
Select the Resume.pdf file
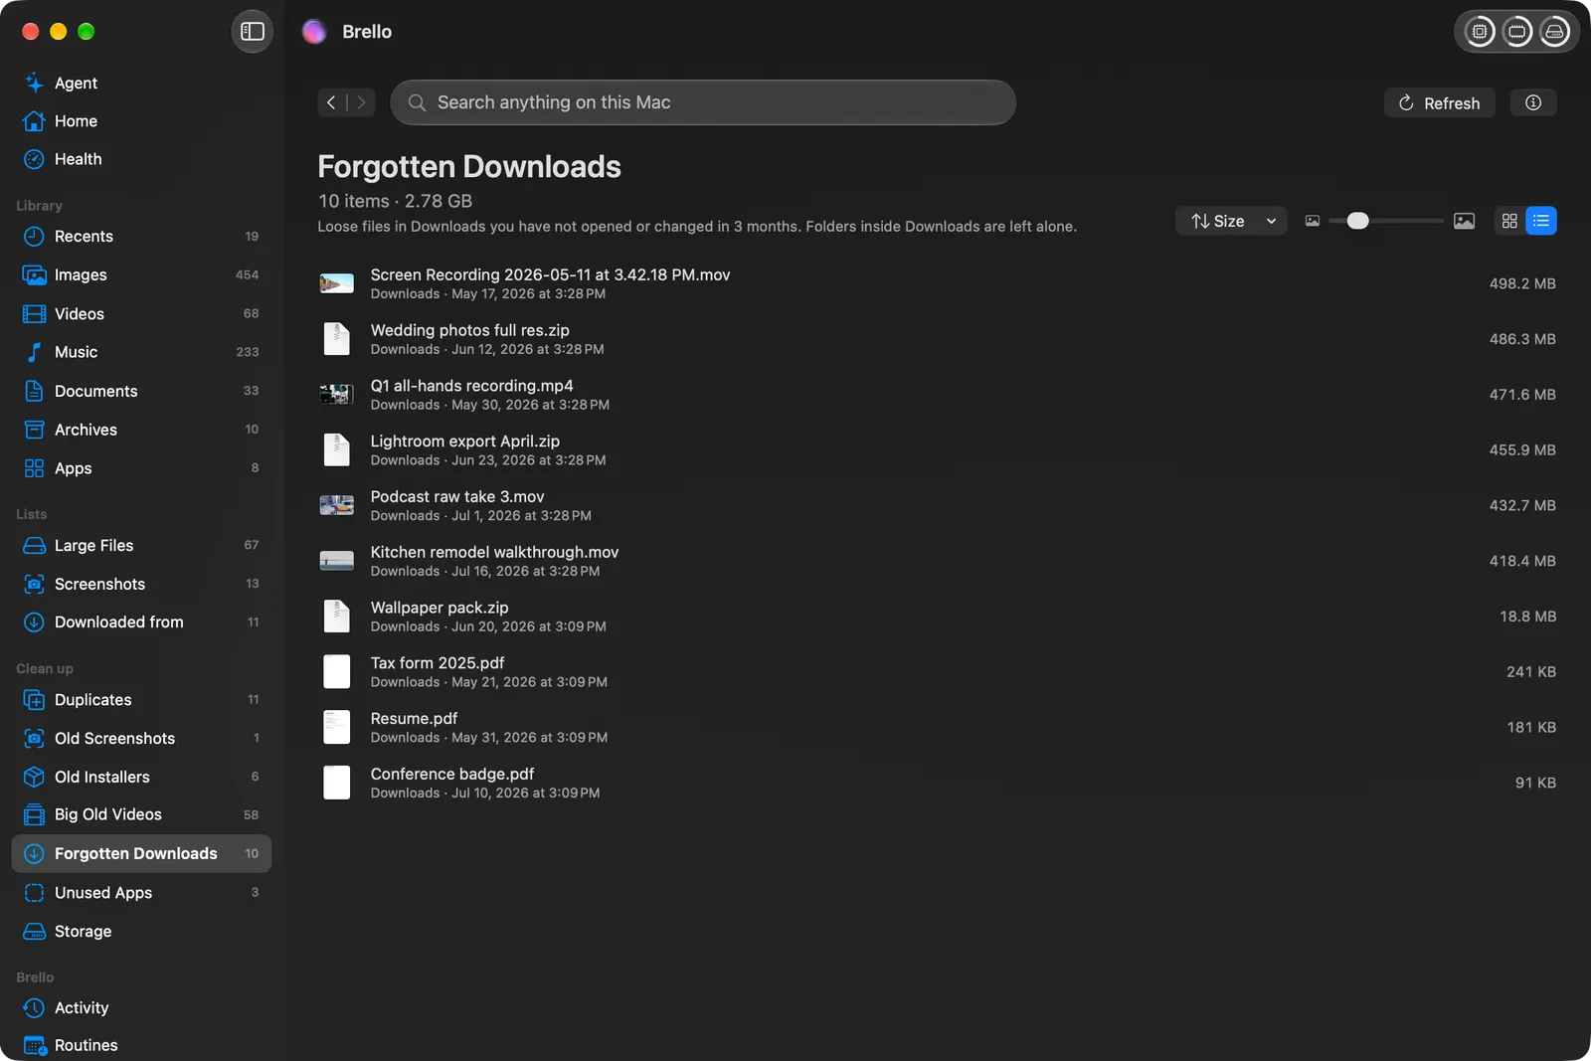[938, 728]
